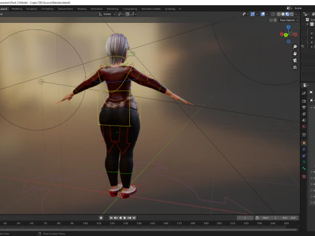The image size is (315, 236).
Task: Jump to next keyframe
Action: click(129, 218)
